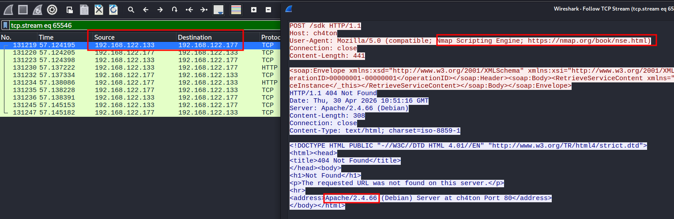Click the Host: ch4ton line
The height and width of the screenshot is (219, 674).
point(313,33)
